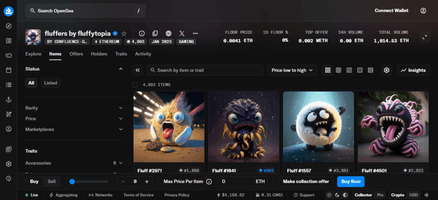This screenshot has width=438, height=200.
Task: Open the Activity list icon in sidebar
Action: [x=9, y=85]
